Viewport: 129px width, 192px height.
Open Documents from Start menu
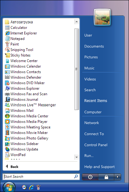[94, 46]
